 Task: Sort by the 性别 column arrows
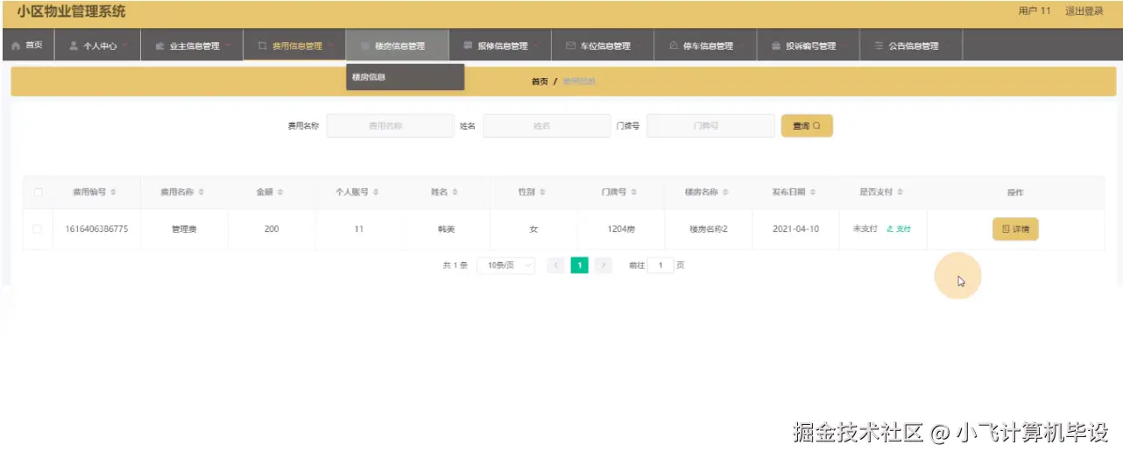(x=542, y=192)
